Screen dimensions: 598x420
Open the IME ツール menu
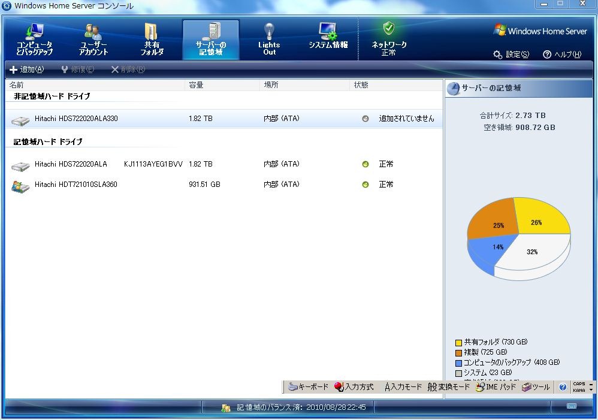point(536,387)
